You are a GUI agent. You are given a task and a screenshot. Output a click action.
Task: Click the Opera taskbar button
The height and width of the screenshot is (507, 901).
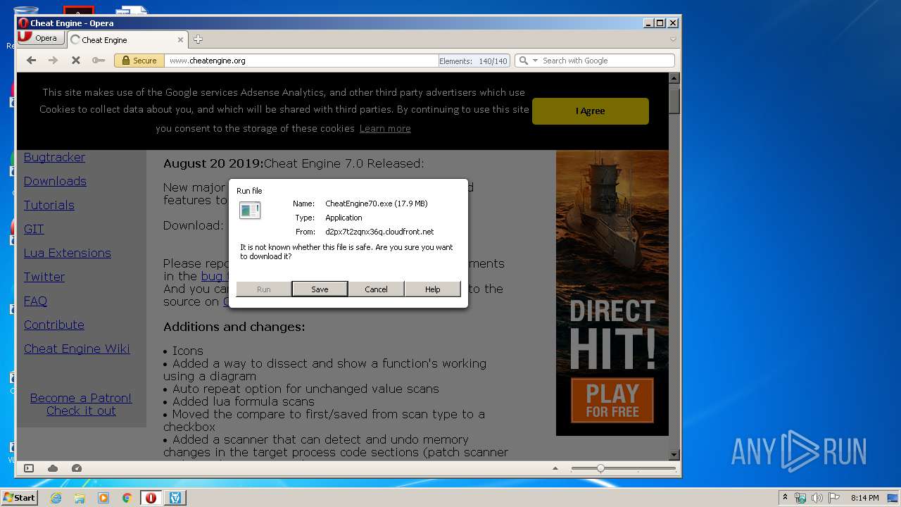pos(151,498)
